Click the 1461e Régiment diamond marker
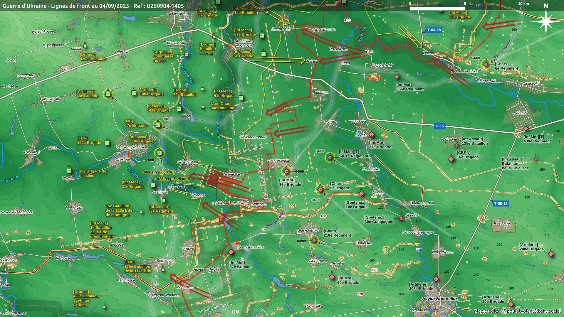564x317 pixels. coord(330,157)
